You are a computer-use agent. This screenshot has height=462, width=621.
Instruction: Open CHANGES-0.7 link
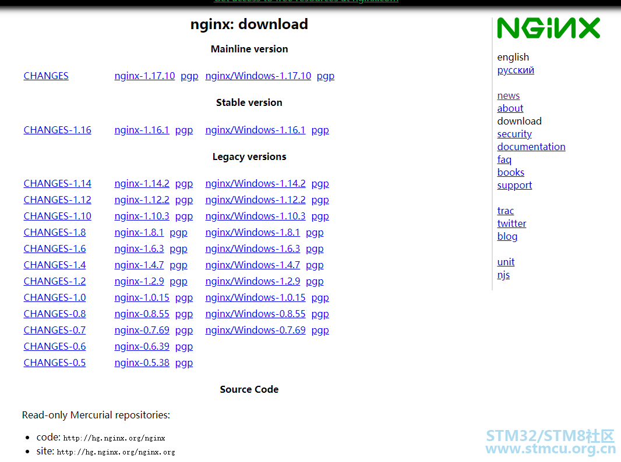point(55,330)
